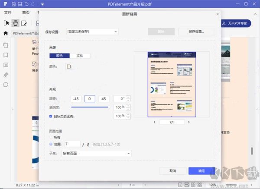This screenshot has width=260, height=189.
Task: Expand the right panel arrow
Action: 257,109
